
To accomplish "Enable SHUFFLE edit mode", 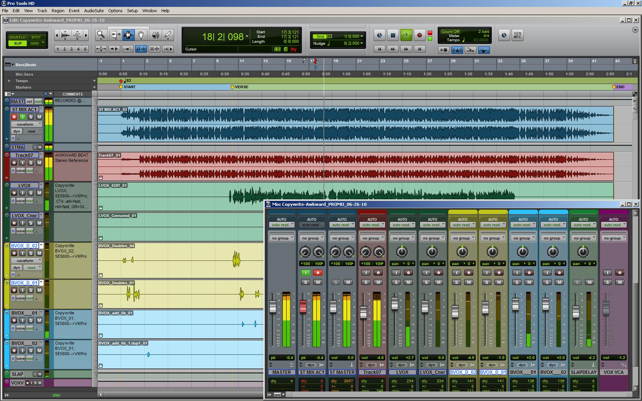I will point(17,37).
